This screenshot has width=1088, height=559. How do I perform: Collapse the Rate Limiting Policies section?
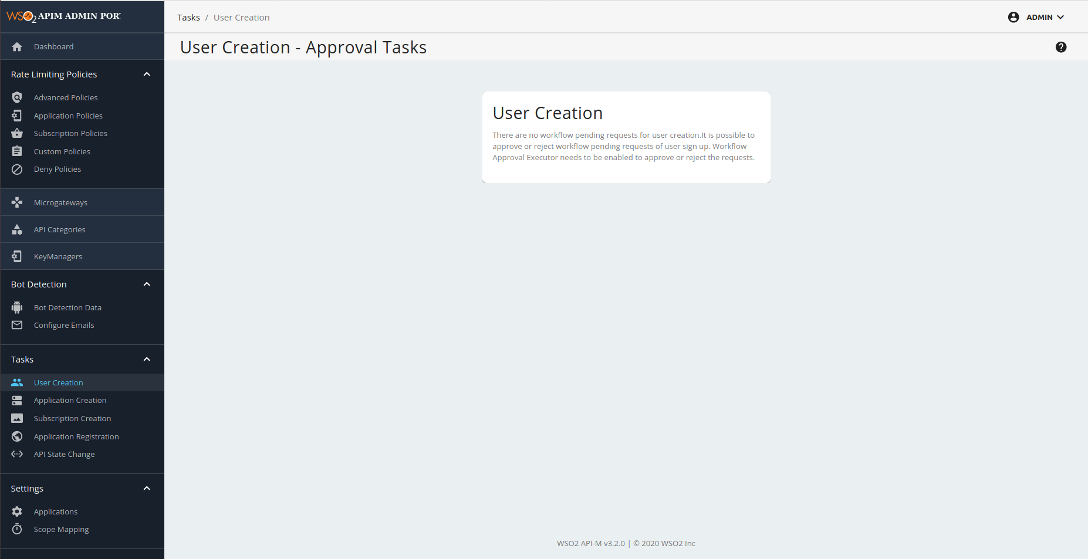(x=147, y=74)
